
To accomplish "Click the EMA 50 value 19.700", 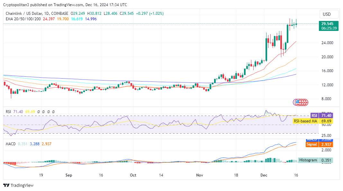I will tap(63, 19).
